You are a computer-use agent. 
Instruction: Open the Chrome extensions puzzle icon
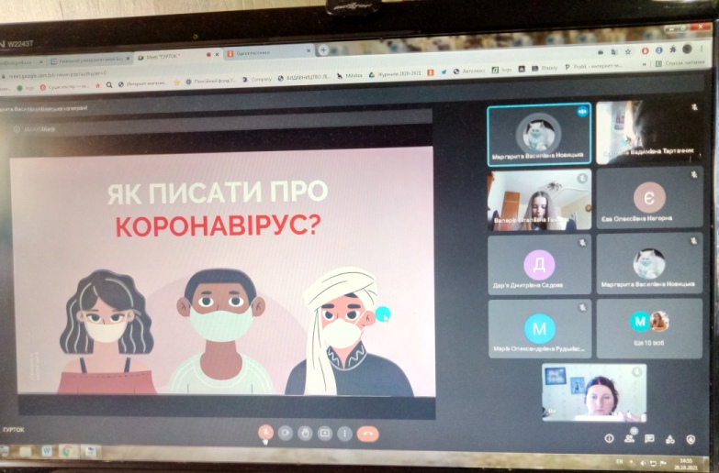click(673, 49)
